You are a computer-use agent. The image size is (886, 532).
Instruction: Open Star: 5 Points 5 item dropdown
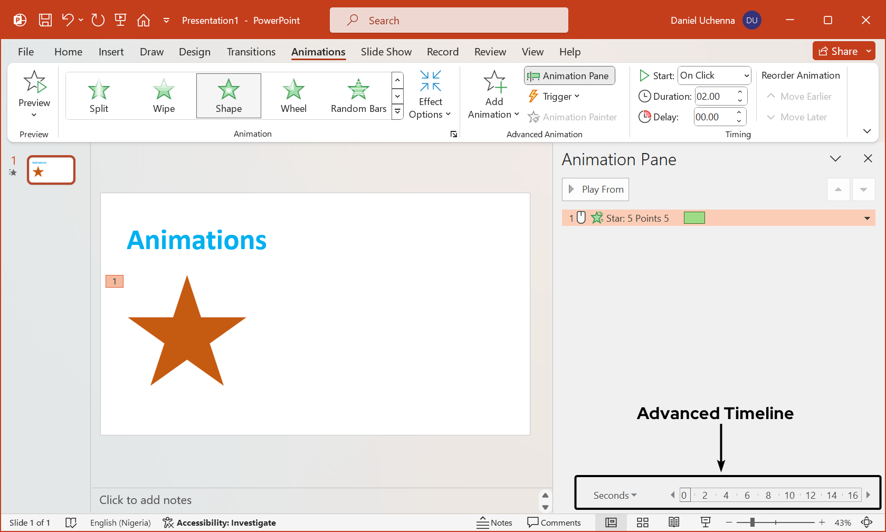click(866, 218)
